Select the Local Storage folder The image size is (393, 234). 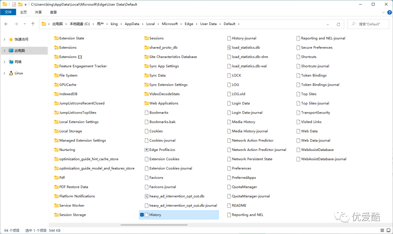(x=68, y=131)
